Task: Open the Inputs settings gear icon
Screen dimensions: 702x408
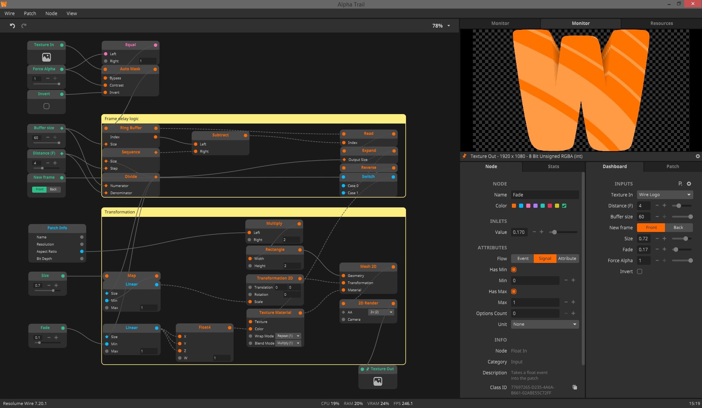Action: point(689,184)
